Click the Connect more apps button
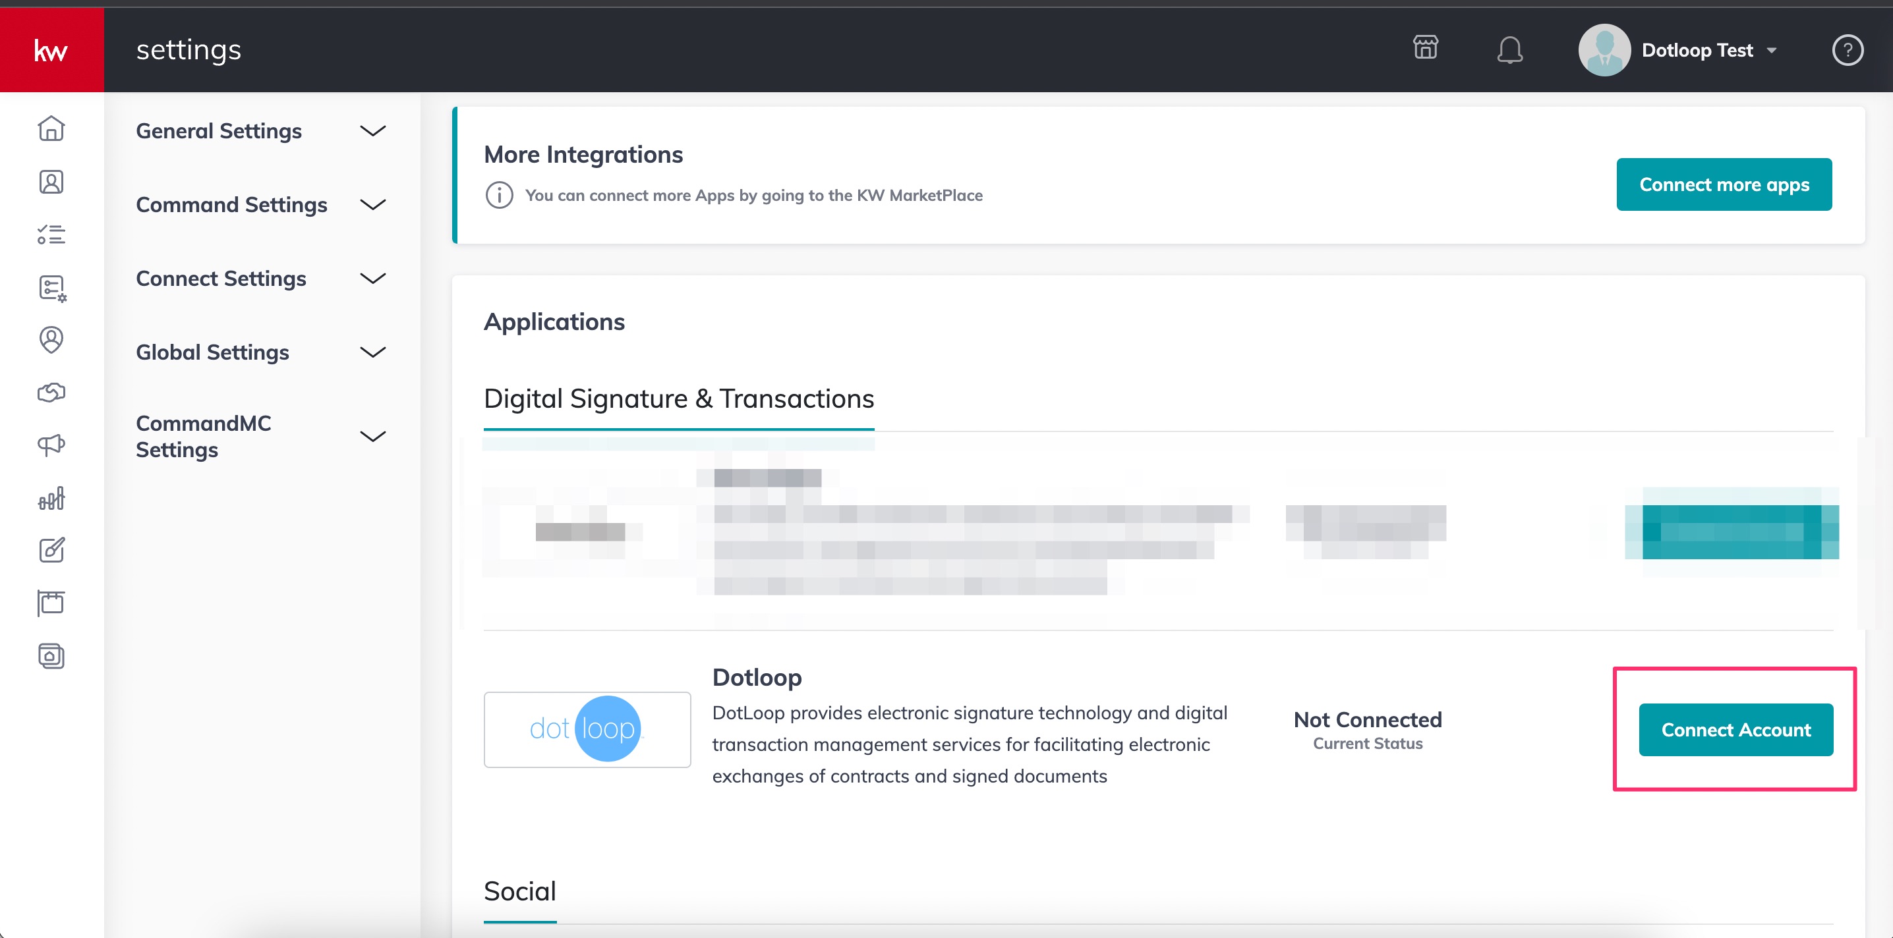1893x938 pixels. [x=1724, y=184]
